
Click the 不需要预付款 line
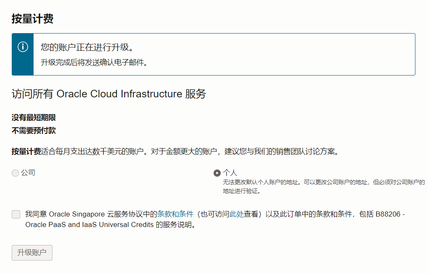pos(34,130)
